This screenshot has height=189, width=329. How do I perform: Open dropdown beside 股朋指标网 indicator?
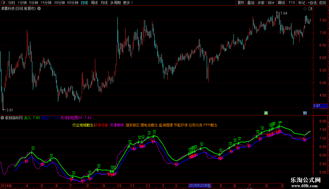[2, 118]
